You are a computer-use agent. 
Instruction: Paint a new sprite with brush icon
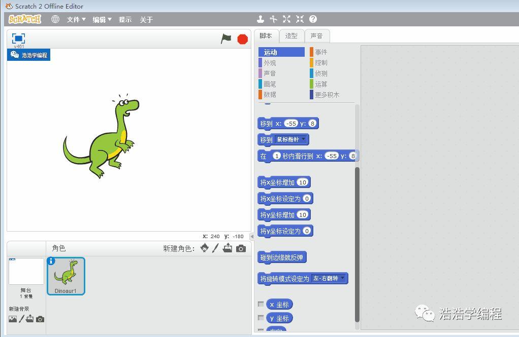[x=215, y=248]
